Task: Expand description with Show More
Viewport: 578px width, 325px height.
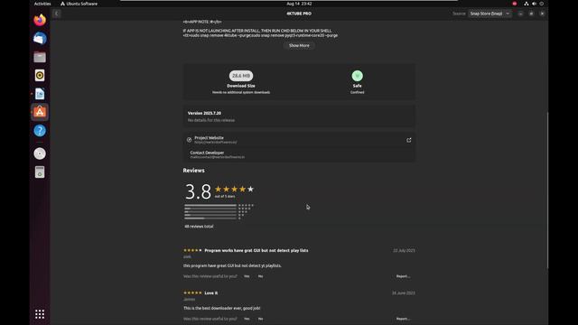Action: click(299, 46)
